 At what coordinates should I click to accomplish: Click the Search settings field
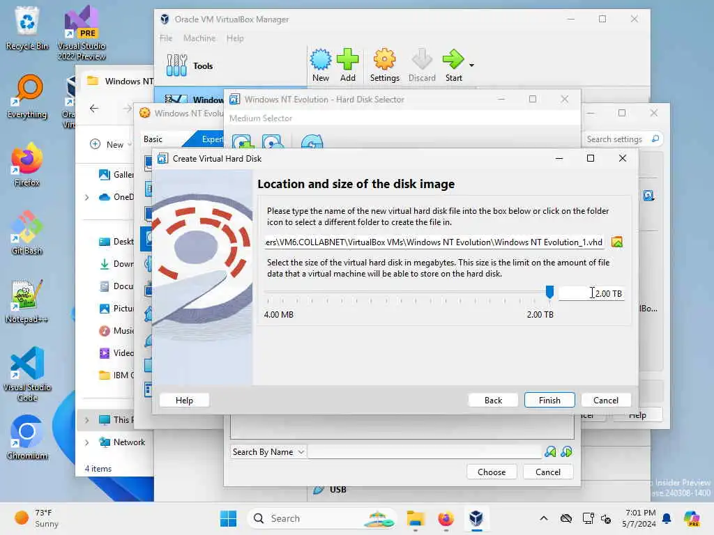[x=622, y=139]
